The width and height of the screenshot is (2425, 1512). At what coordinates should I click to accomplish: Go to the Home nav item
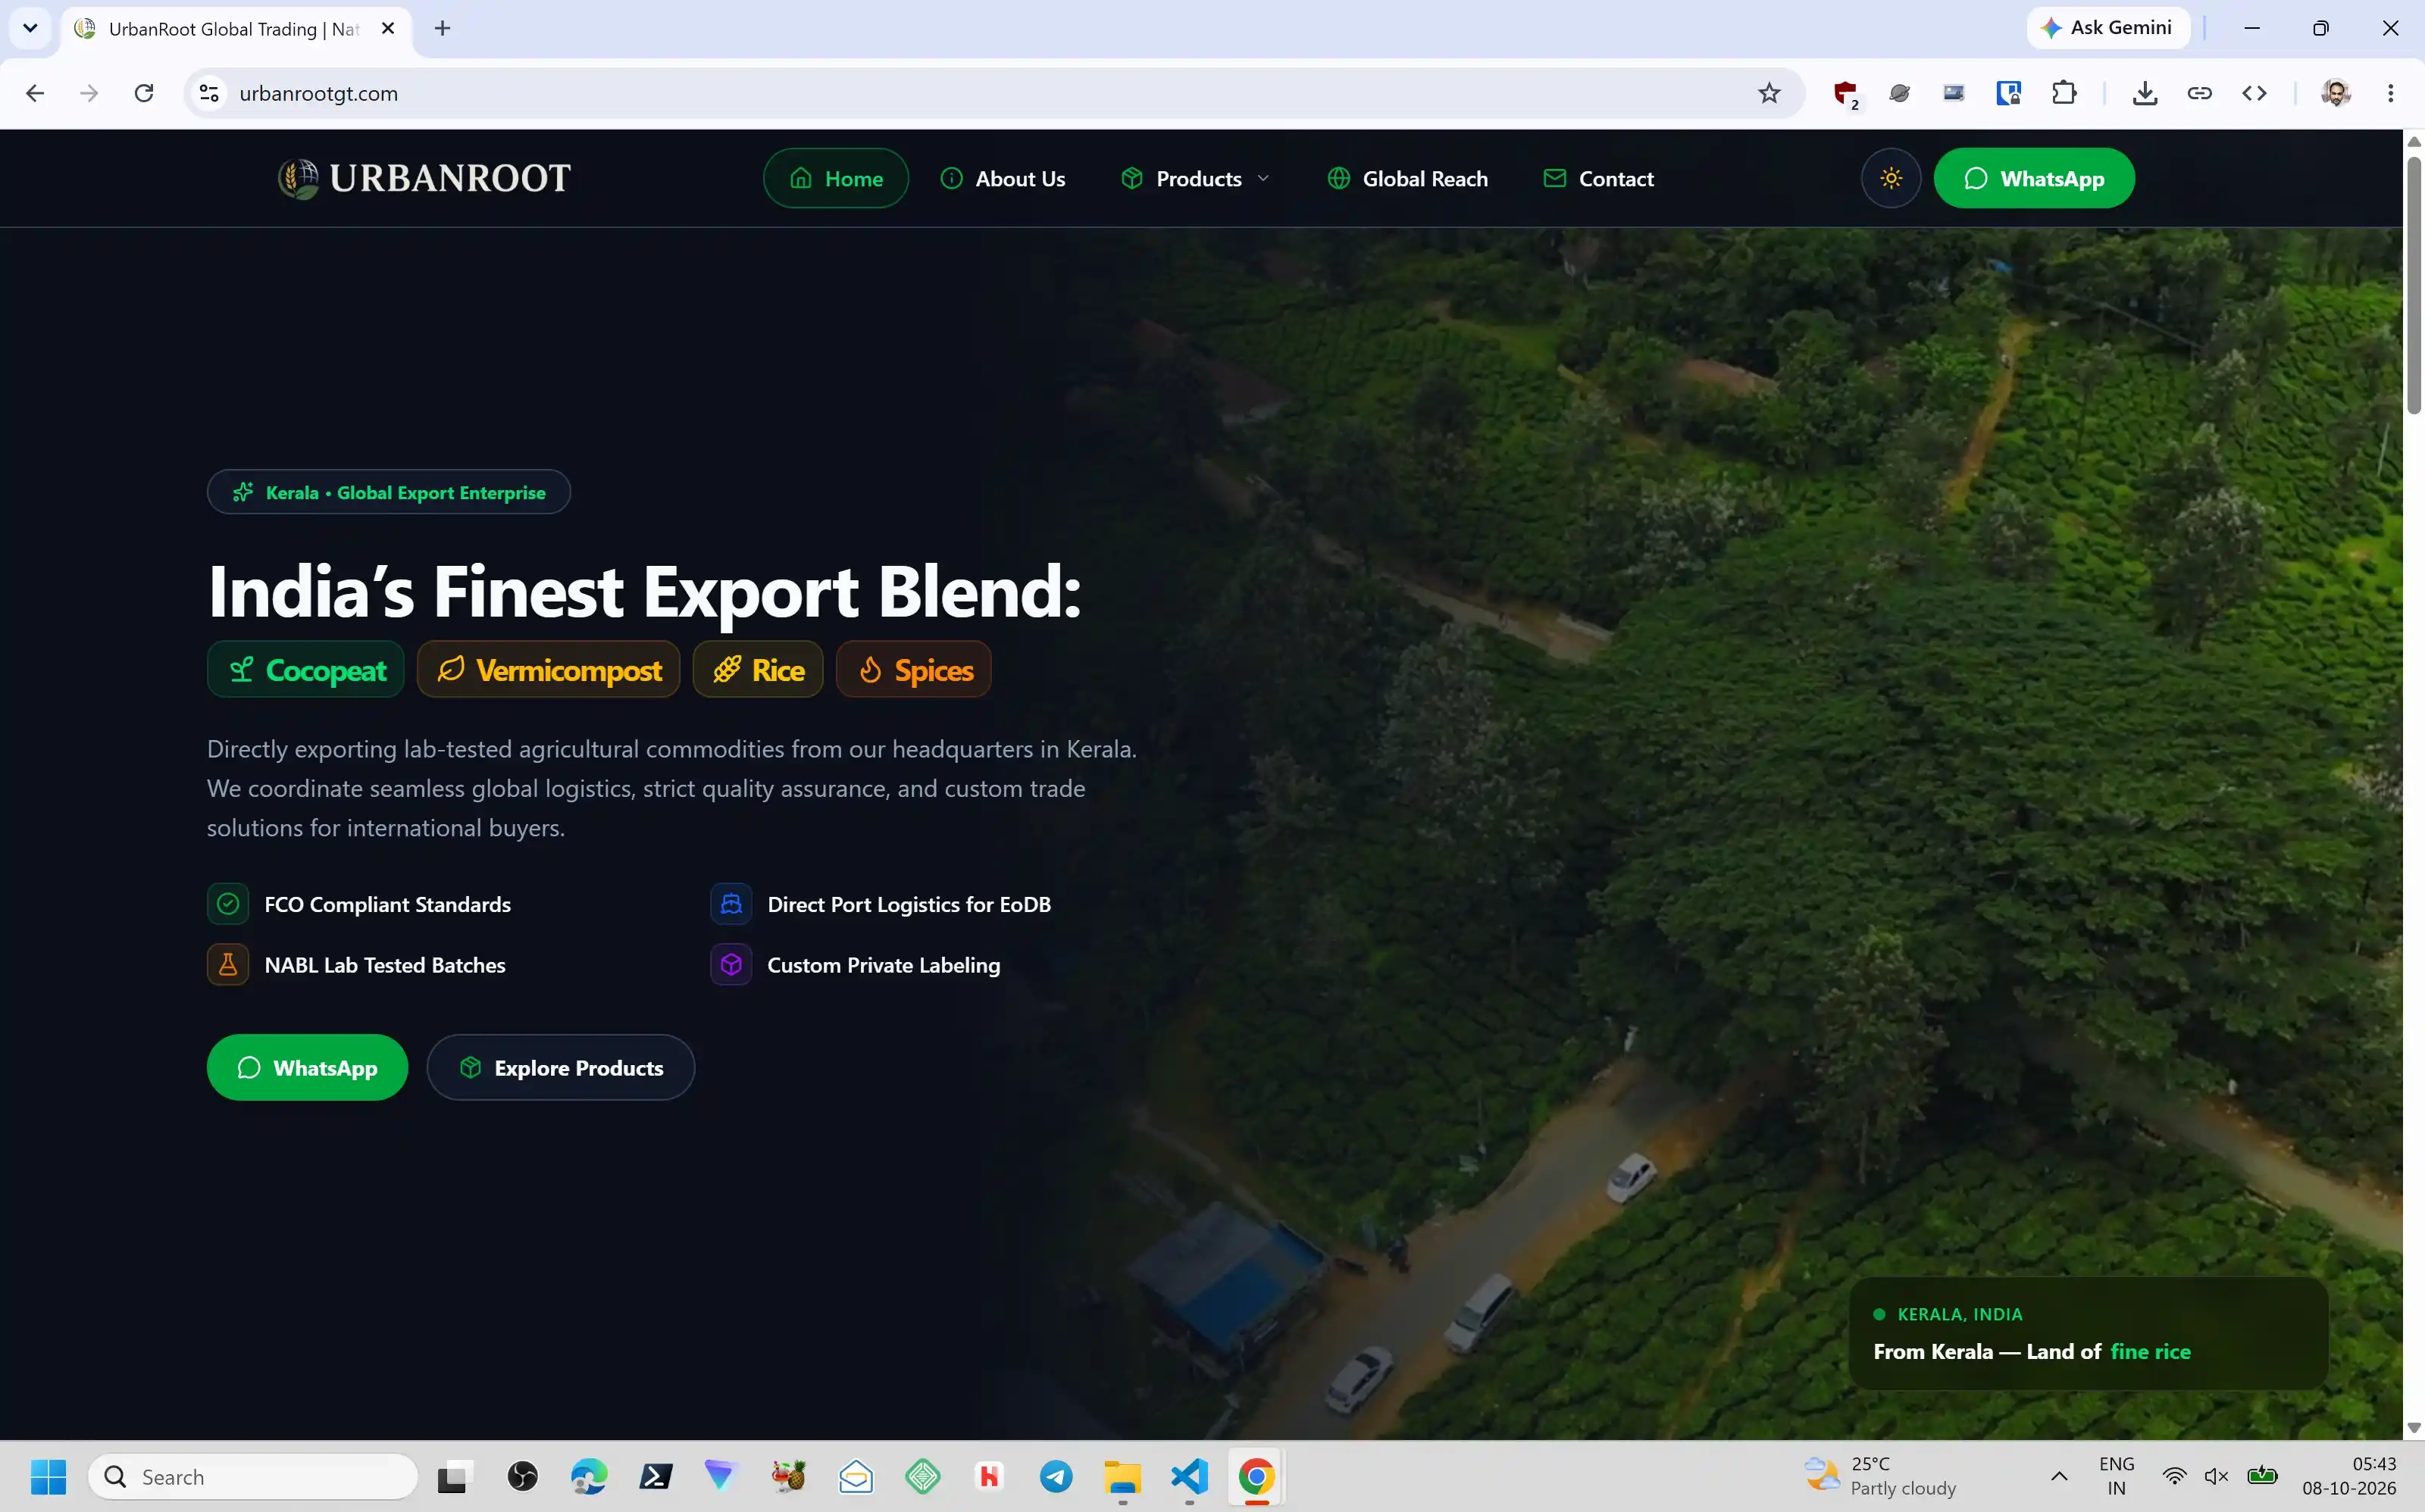pos(835,178)
